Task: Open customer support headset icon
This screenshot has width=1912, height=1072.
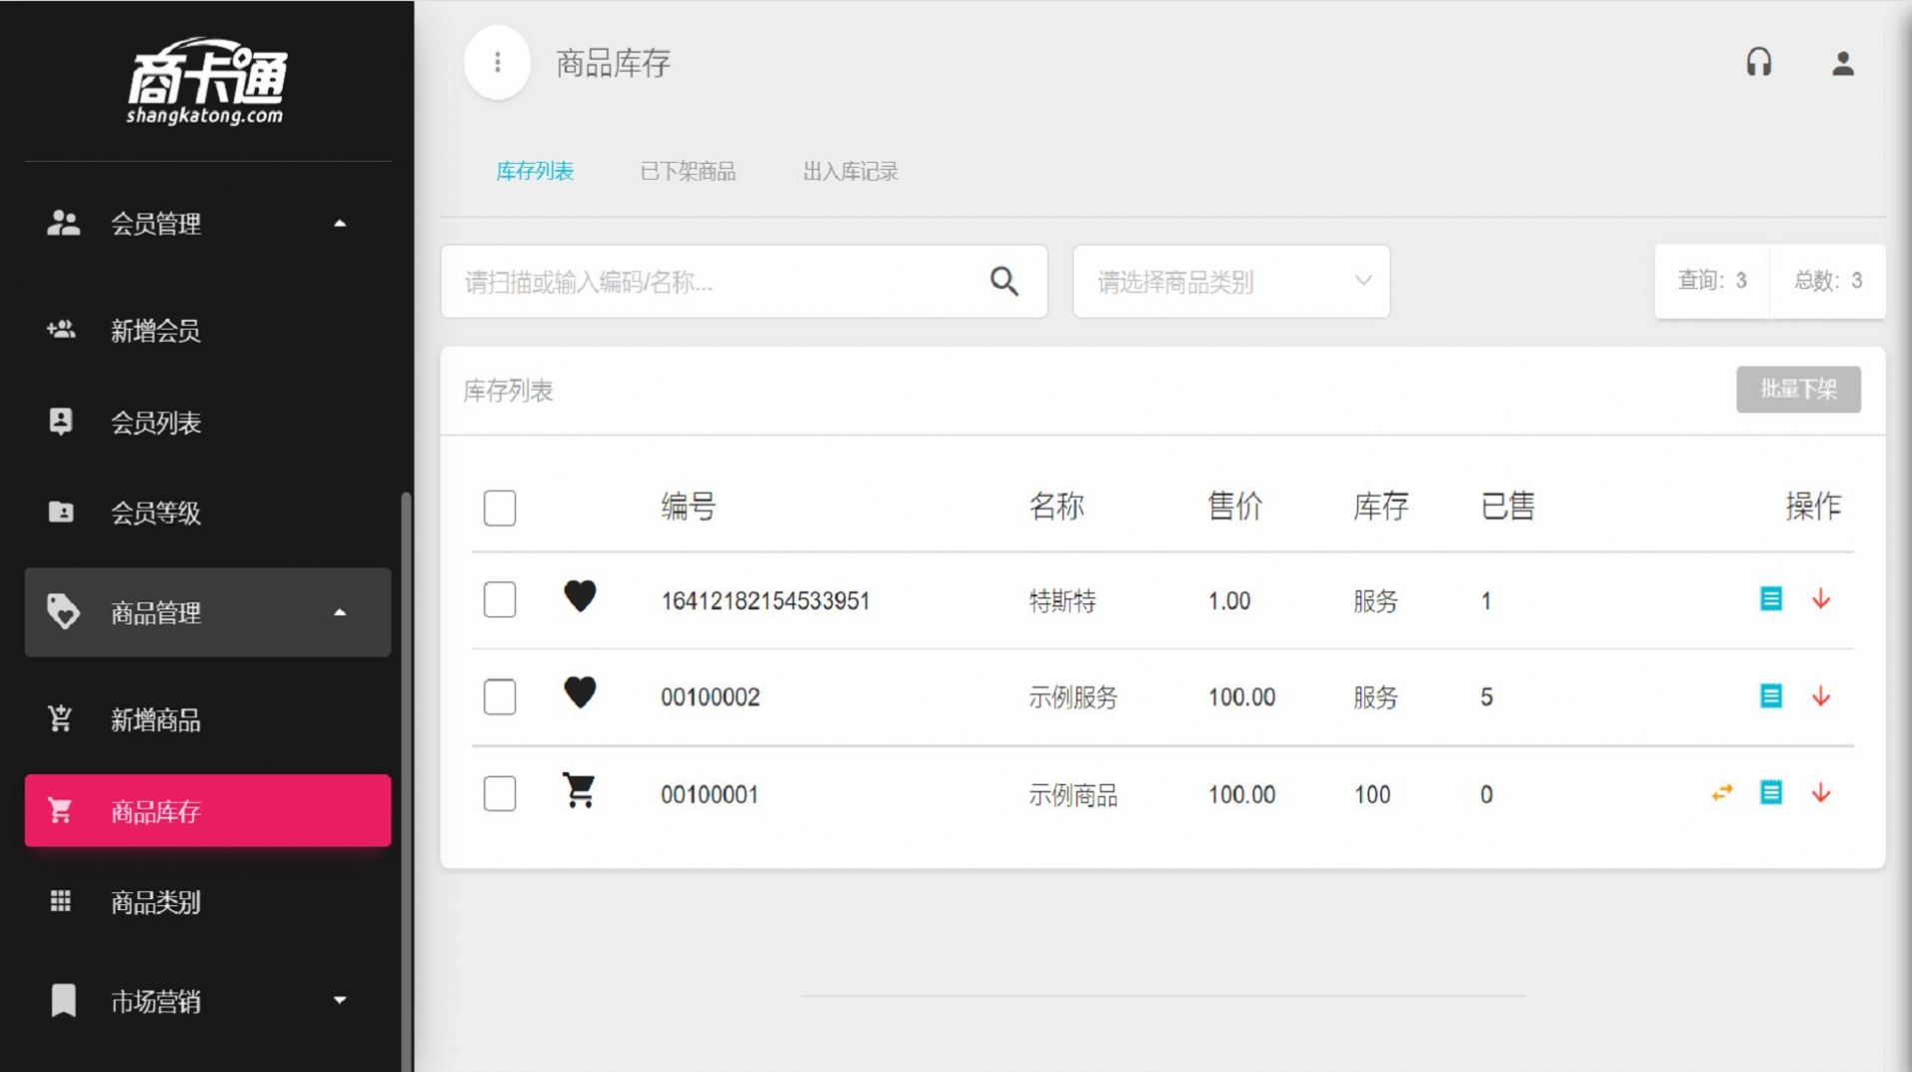Action: coord(1759,63)
